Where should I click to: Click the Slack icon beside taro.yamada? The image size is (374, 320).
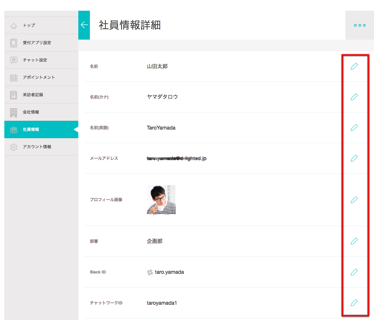click(150, 272)
